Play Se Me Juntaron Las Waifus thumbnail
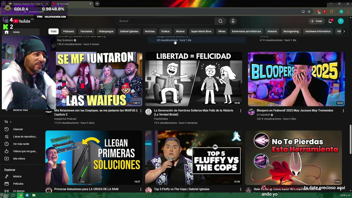 tap(99, 79)
